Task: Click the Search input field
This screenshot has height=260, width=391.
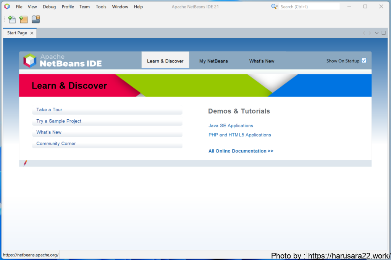Action: click(x=309, y=7)
